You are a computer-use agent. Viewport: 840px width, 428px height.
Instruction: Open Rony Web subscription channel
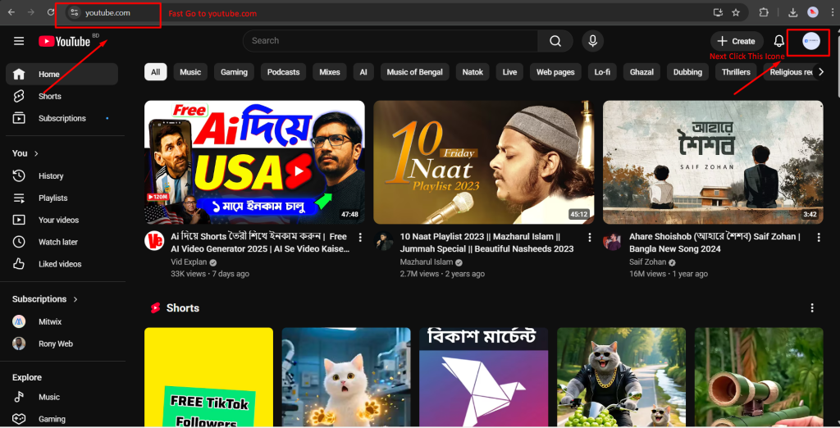(x=62, y=344)
